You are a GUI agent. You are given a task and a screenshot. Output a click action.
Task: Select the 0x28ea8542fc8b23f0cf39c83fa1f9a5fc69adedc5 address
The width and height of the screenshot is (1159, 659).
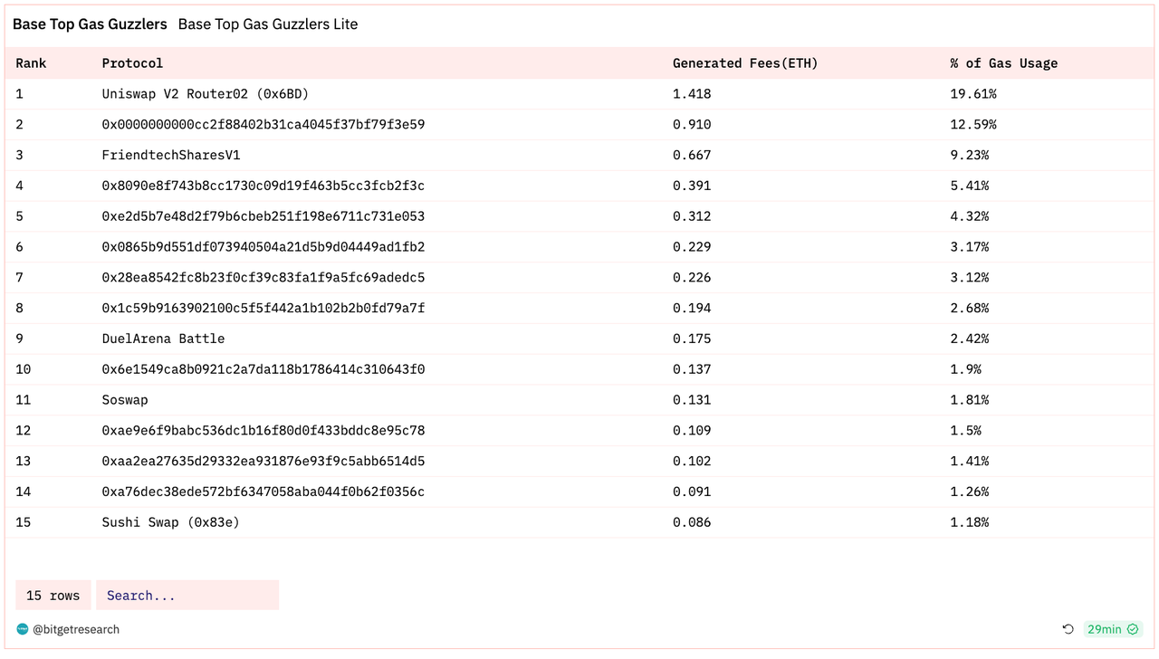263,278
